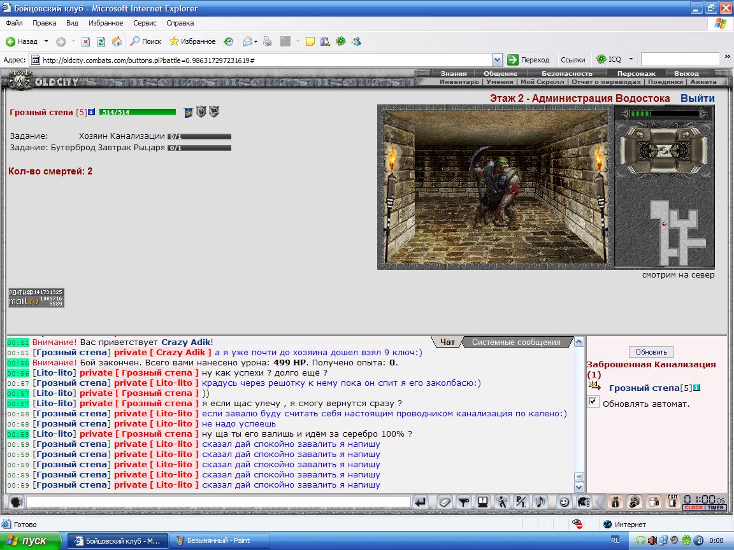Viewport: 734px width, 550px height.
Task: Click the Выйти dungeon exit link
Action: pos(698,98)
